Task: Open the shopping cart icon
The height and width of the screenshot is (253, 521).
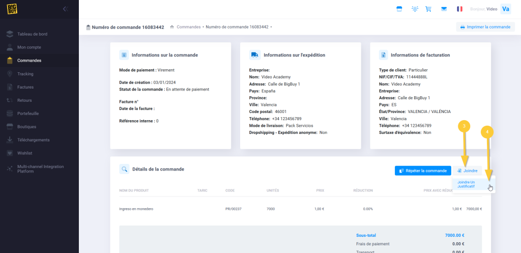Action: (428, 9)
